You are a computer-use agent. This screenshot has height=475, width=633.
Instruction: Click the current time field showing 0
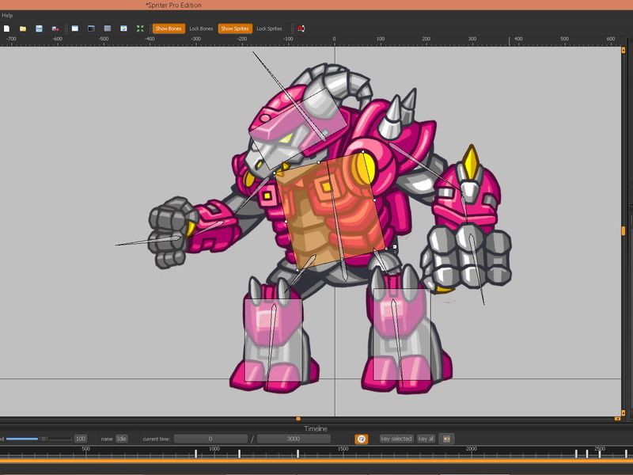tap(210, 439)
